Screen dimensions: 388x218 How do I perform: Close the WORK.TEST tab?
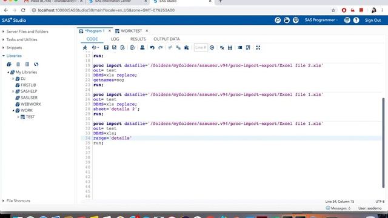147,31
